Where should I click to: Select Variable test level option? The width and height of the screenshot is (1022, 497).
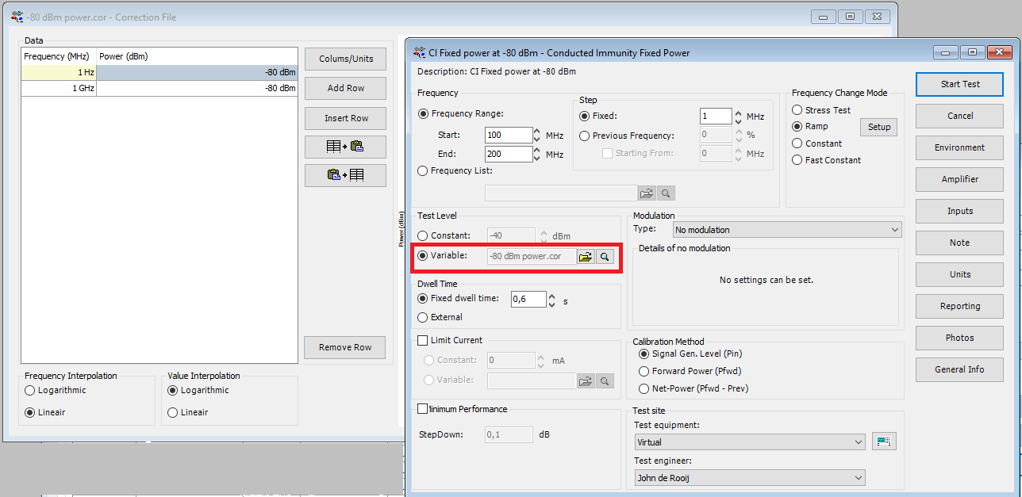click(x=423, y=256)
